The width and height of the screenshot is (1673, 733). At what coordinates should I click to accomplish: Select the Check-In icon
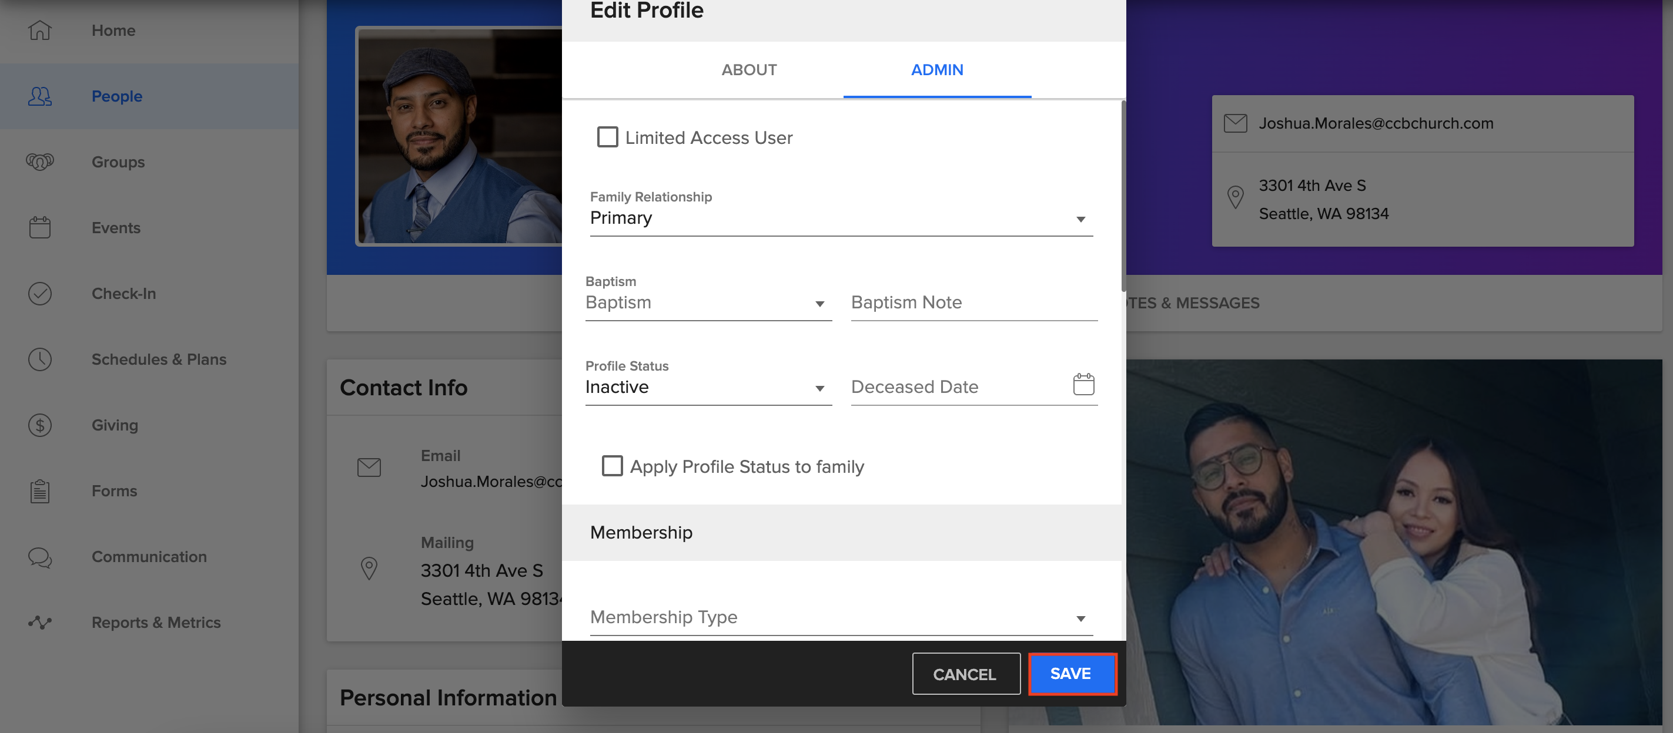[39, 293]
